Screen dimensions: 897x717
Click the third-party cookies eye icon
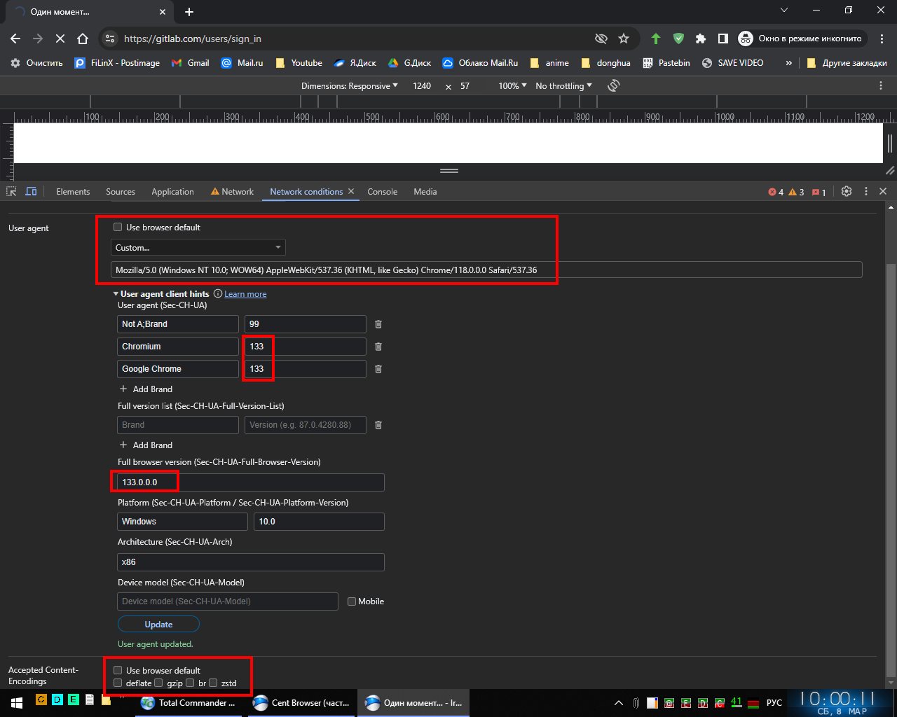(601, 39)
